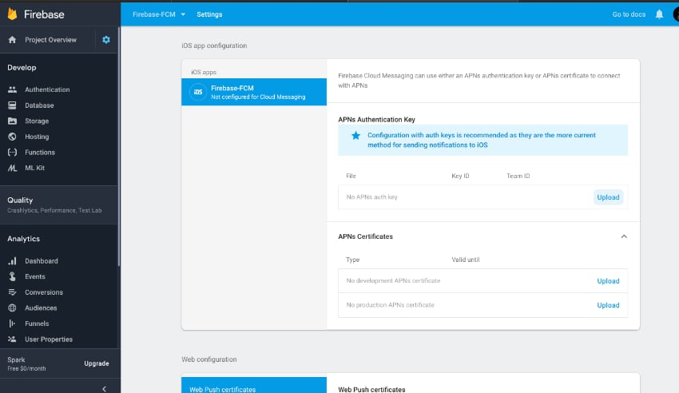Screen dimensions: 679x393
Task: Click the Database icon in sidebar
Action: (12, 105)
